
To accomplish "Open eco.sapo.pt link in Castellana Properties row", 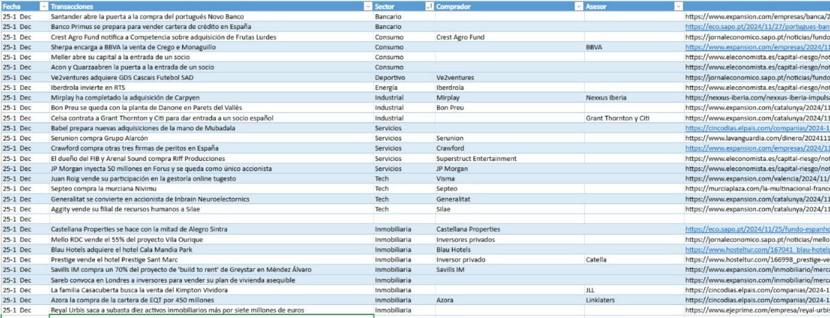I will point(757,229).
